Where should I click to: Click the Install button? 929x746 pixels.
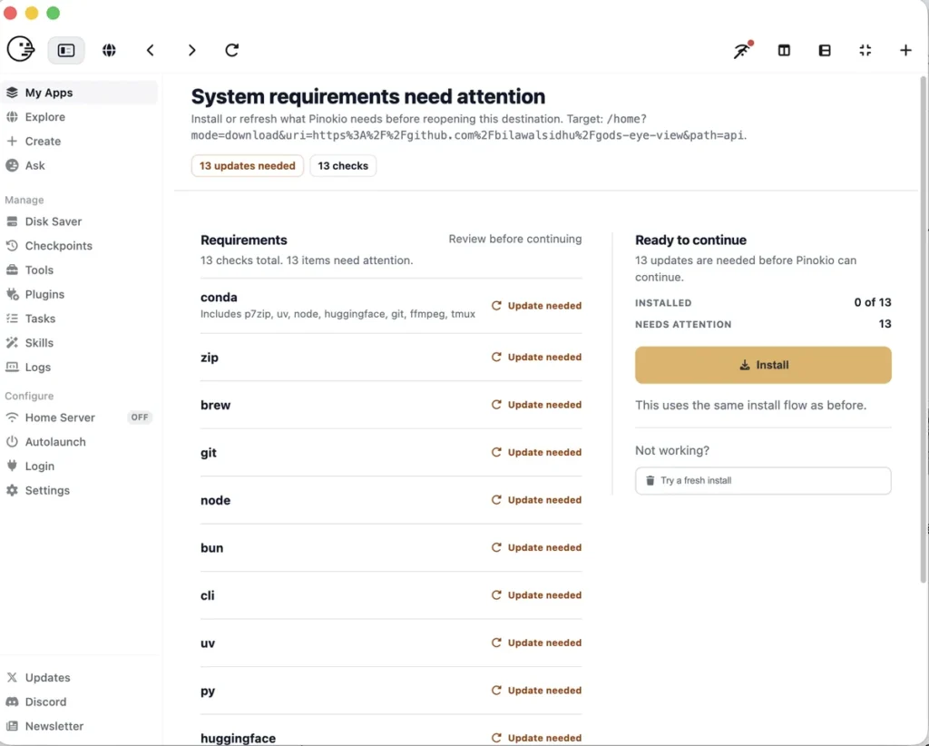[763, 365]
